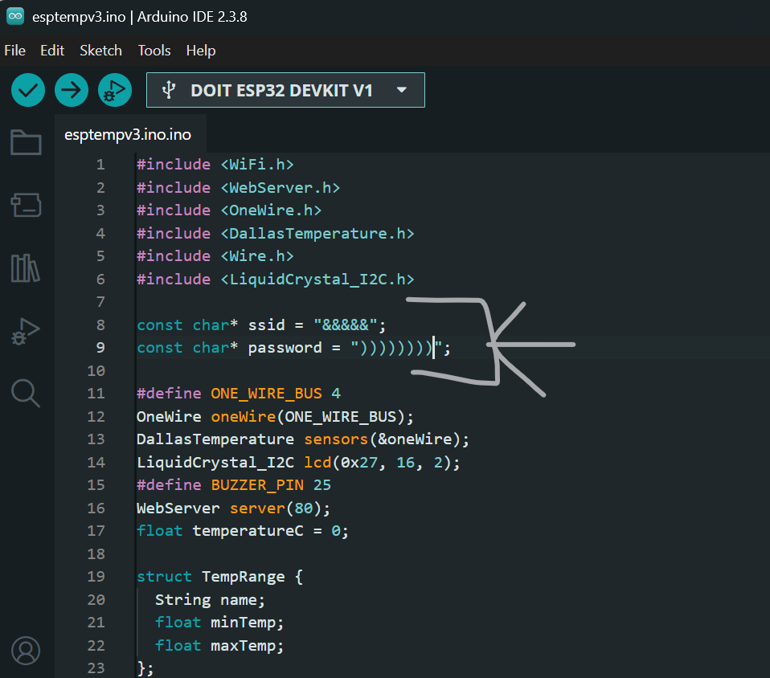Open the Help menu

coord(201,51)
